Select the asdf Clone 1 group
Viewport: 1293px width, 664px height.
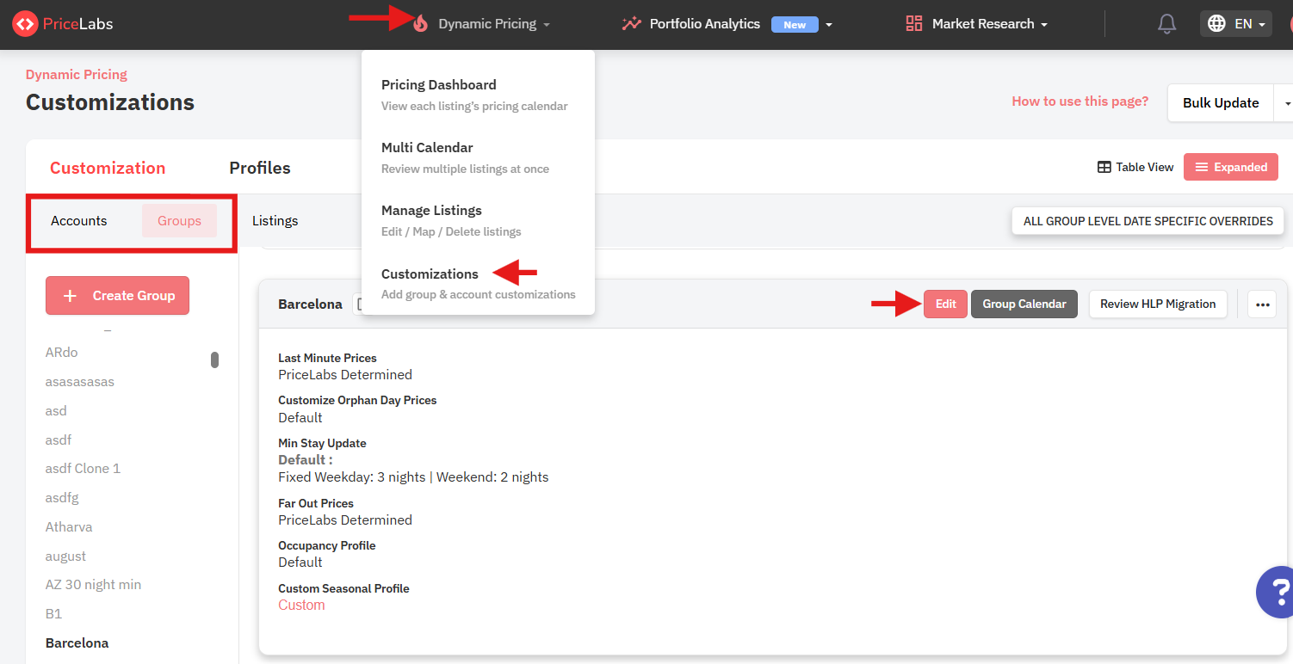83,469
